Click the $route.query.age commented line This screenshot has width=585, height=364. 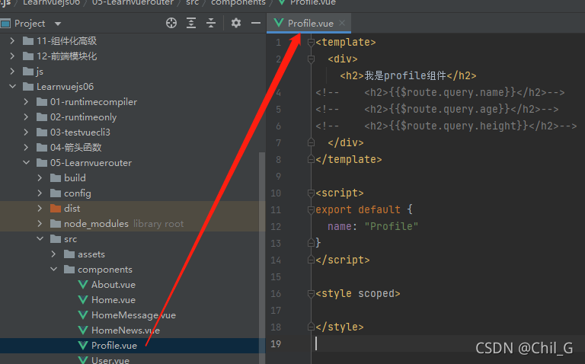click(437, 109)
